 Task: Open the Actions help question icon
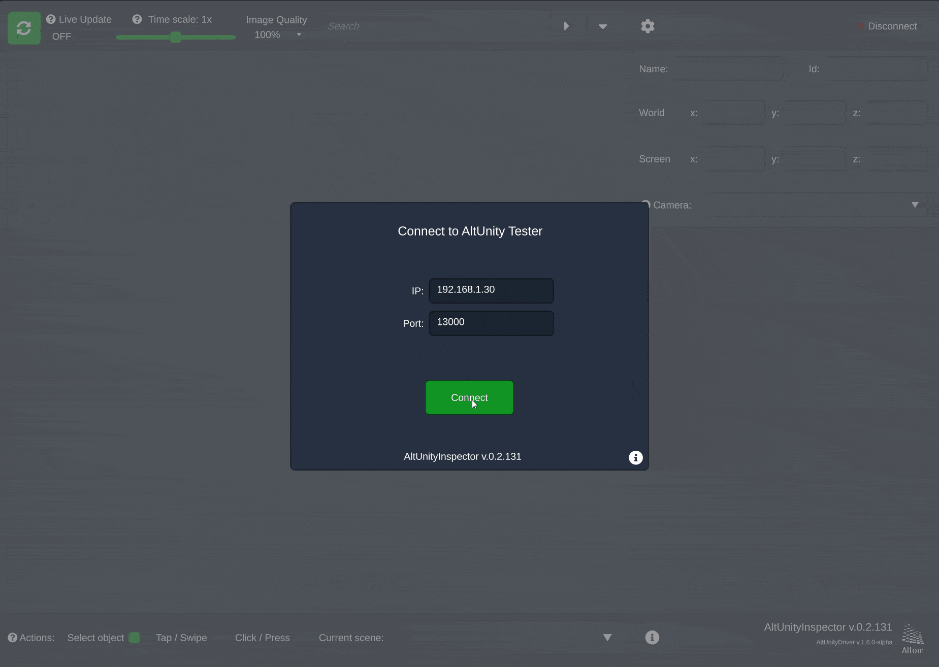point(13,638)
